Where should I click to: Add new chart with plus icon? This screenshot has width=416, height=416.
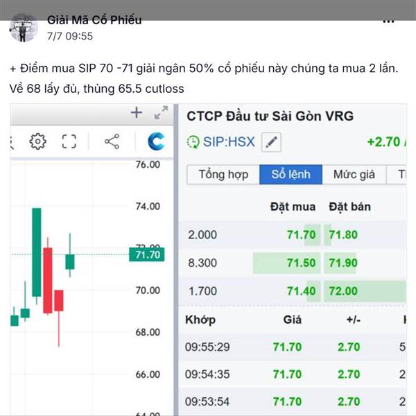[137, 112]
